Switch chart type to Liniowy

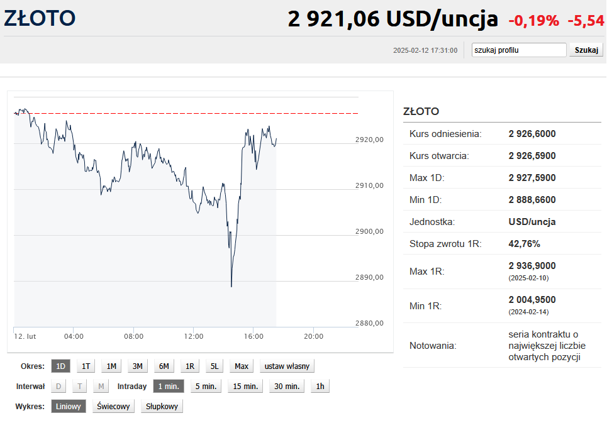(69, 407)
